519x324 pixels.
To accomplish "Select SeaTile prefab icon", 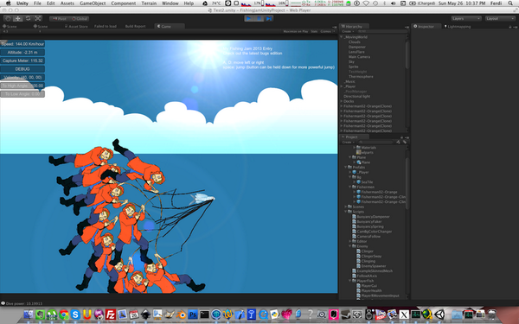I will pyautogui.click(x=358, y=181).
